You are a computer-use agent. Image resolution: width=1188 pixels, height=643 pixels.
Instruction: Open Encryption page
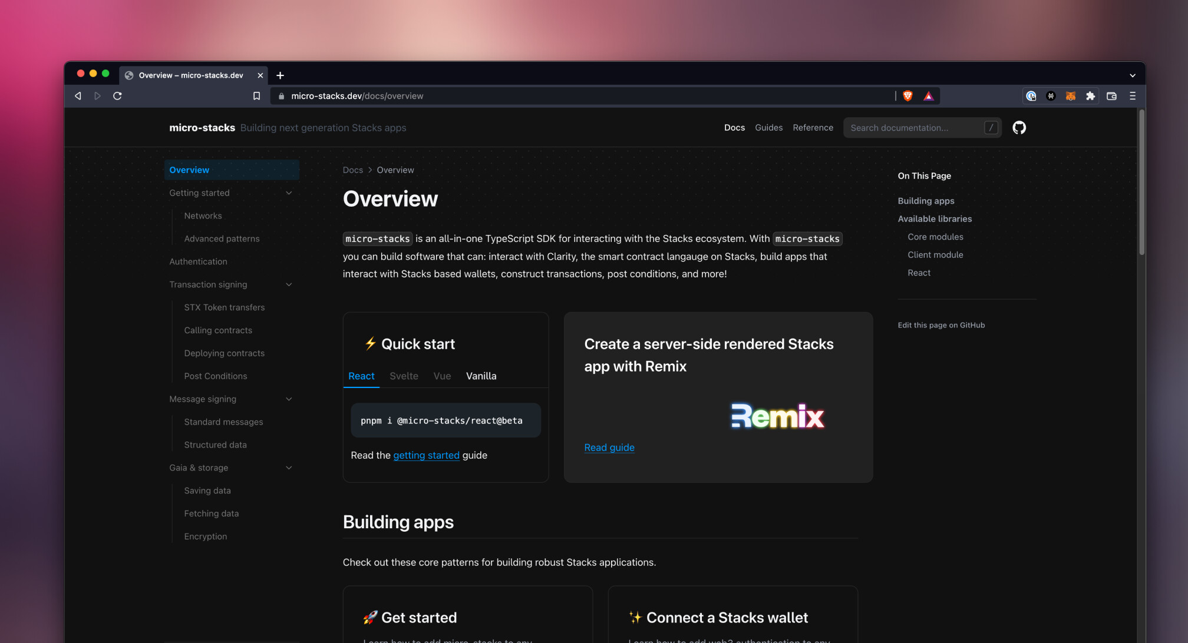(205, 536)
